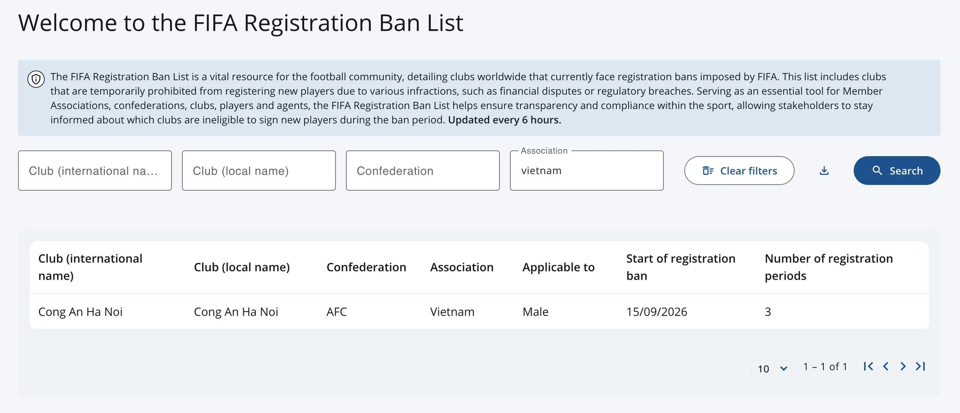Click the Start of registration ban header

pyautogui.click(x=681, y=267)
